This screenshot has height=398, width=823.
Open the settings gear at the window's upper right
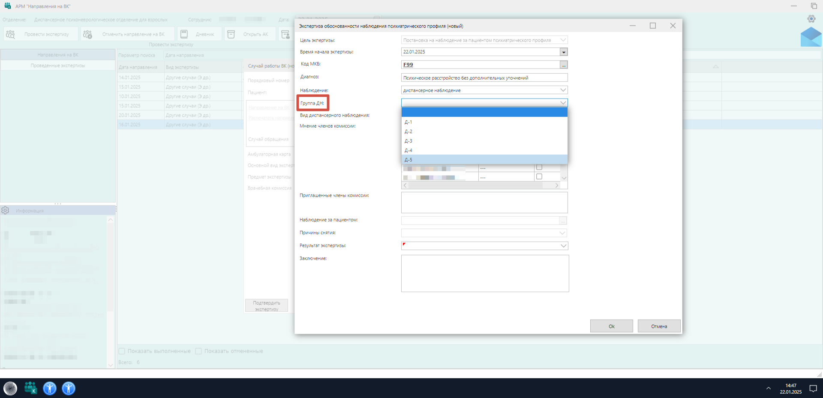[811, 19]
